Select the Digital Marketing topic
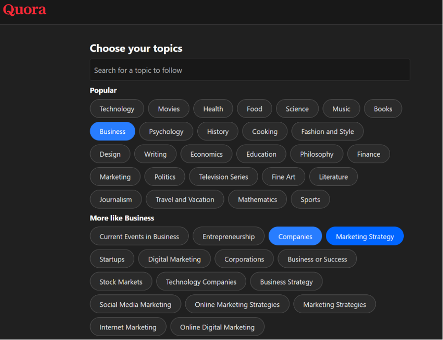Viewport: 443px width, 340px height. (174, 259)
